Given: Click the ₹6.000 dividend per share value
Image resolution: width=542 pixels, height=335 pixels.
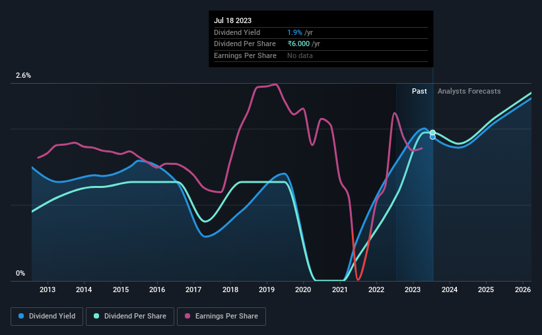Looking at the screenshot, I should [x=298, y=44].
